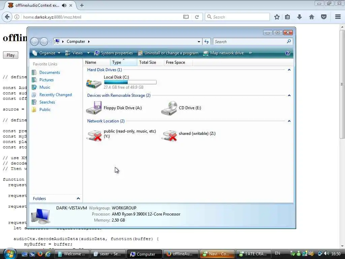The height and width of the screenshot is (259, 345).
Task: Collapse Devices with Removable Storage group
Action: [x=289, y=95]
